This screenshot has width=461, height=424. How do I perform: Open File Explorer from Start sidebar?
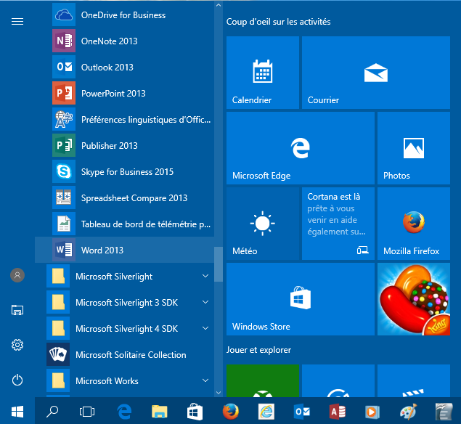[x=17, y=310]
